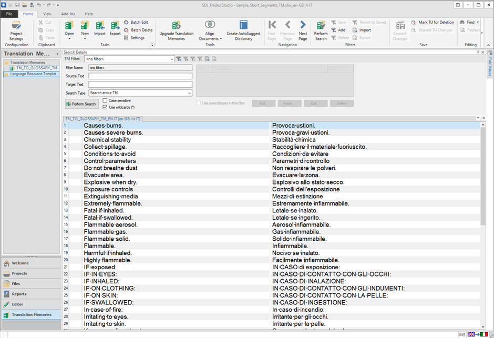Open Batch Edit

pos(136,23)
